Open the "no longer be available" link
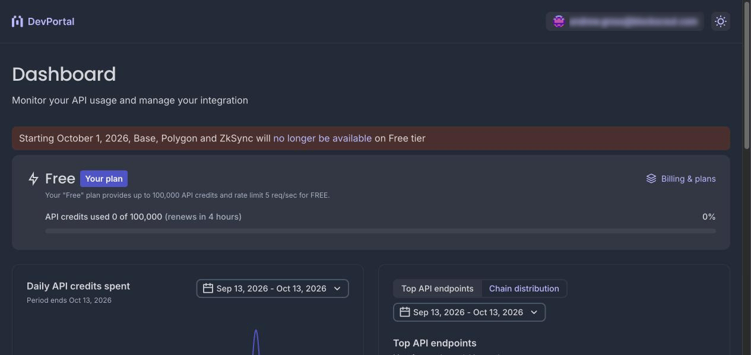The width and height of the screenshot is (751, 355). pos(322,138)
